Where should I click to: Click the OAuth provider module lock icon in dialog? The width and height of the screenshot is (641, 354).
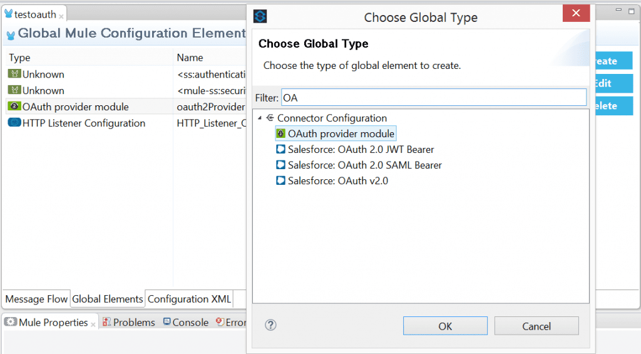coord(281,133)
